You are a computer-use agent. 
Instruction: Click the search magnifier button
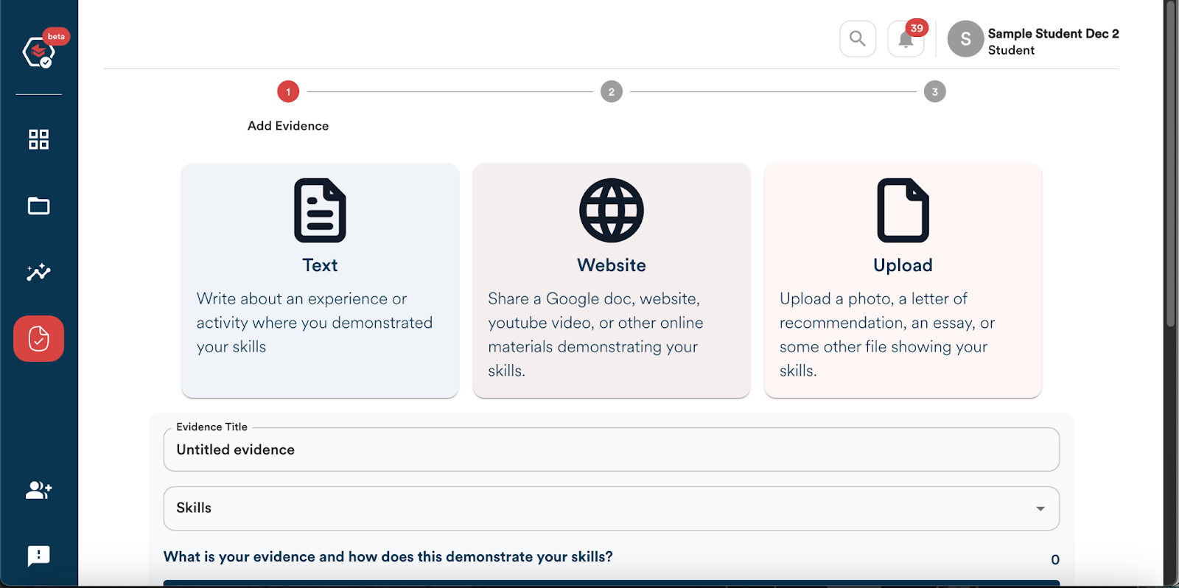pos(858,38)
